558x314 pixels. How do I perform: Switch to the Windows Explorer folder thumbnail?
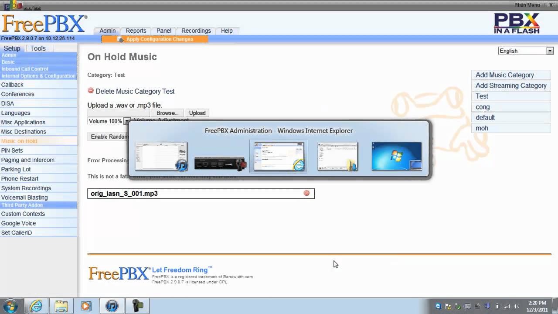point(338,156)
